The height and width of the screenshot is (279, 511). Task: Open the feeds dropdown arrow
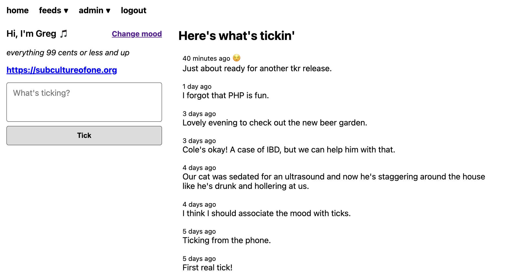point(66,11)
